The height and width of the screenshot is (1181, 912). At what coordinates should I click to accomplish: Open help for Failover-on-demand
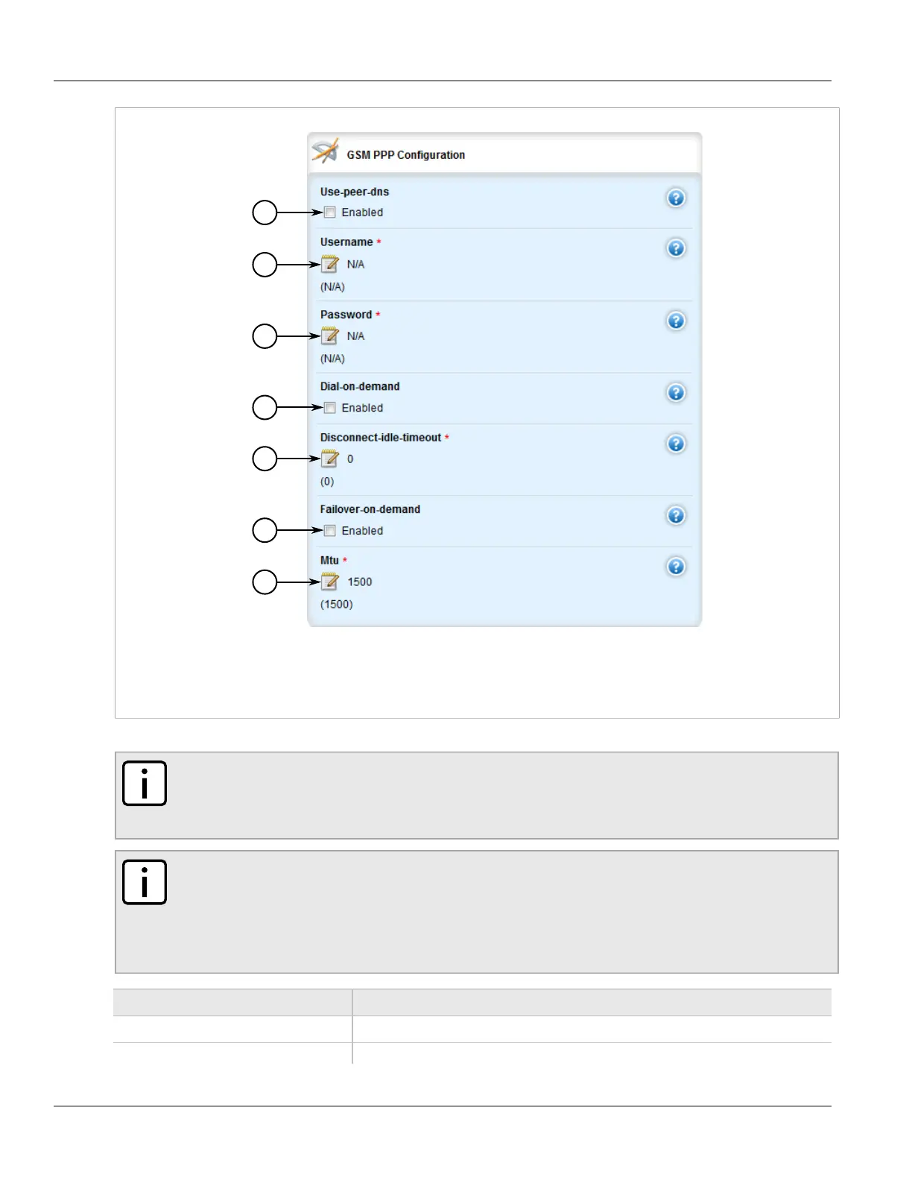point(676,516)
